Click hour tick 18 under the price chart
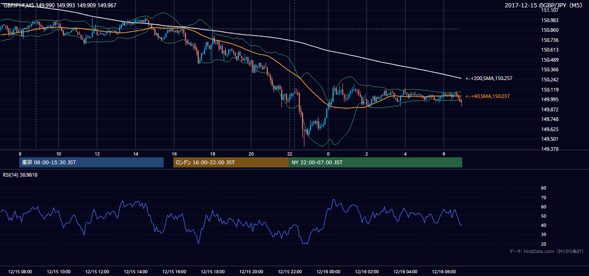Image resolution: width=589 pixels, height=276 pixels. coord(212,154)
